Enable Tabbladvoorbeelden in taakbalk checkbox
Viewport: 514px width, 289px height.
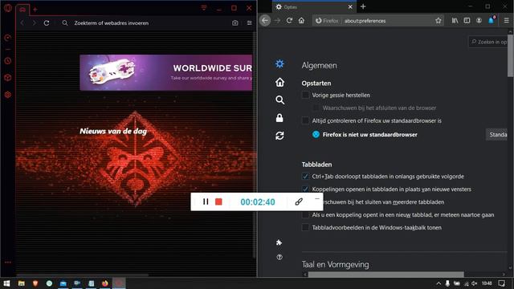tap(305, 227)
